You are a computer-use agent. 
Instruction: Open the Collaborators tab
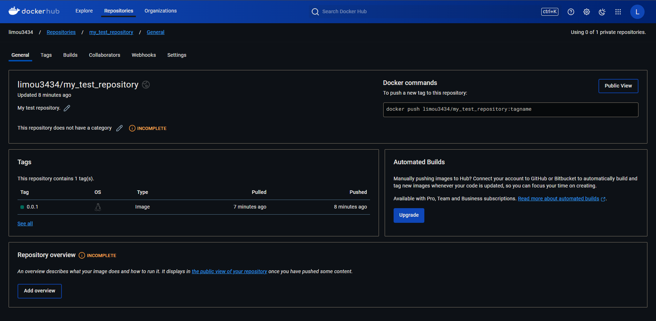tap(104, 55)
